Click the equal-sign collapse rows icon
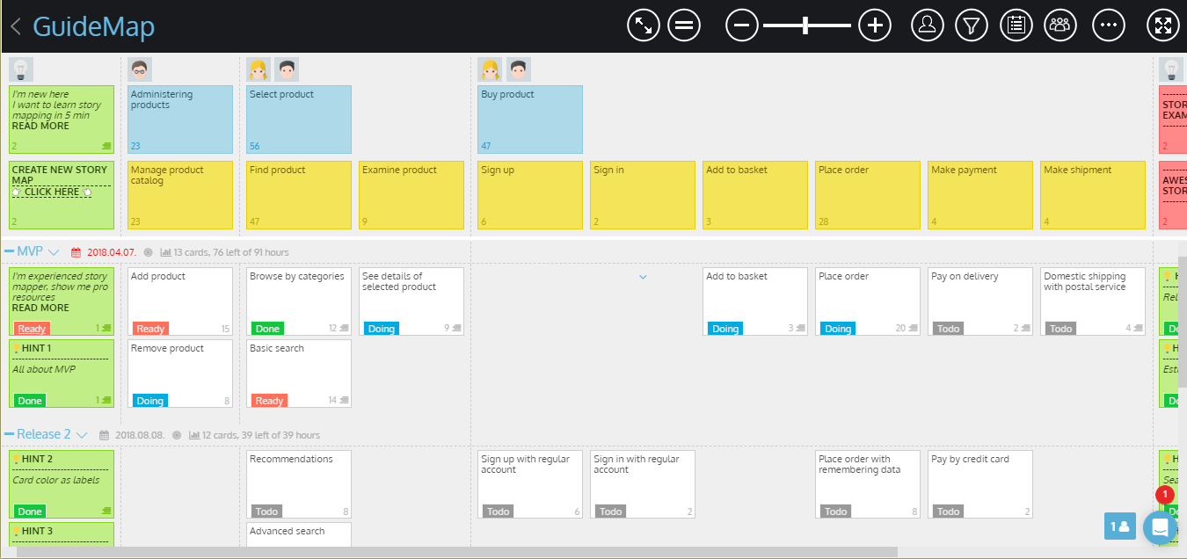 pyautogui.click(x=683, y=25)
